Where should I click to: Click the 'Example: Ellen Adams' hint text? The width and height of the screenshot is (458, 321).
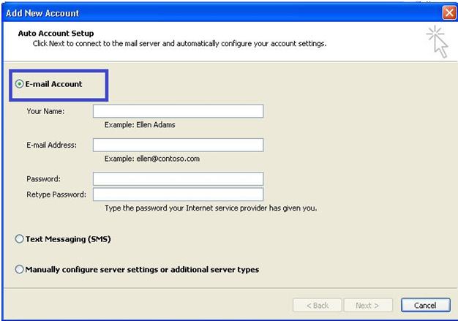tap(140, 125)
